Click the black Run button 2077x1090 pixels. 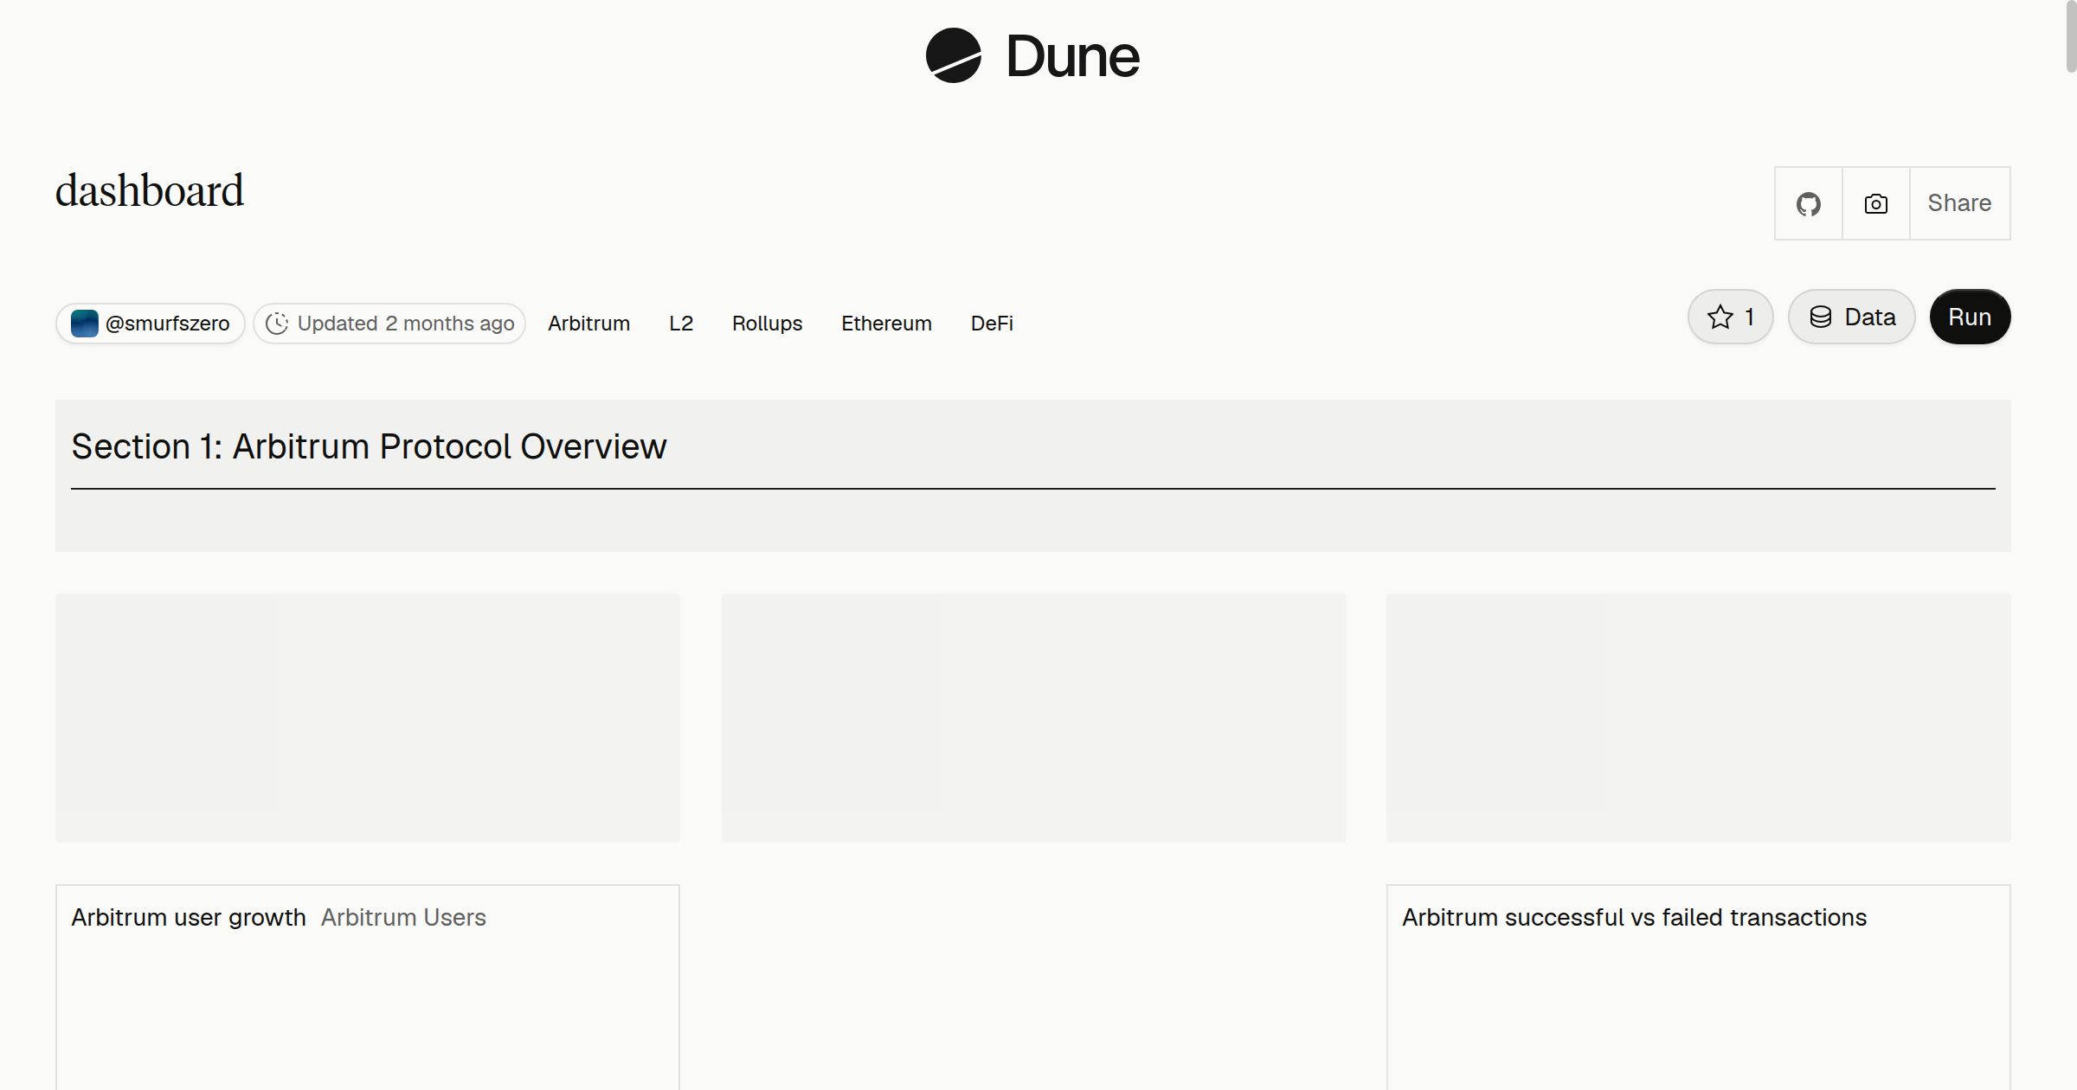1971,317
